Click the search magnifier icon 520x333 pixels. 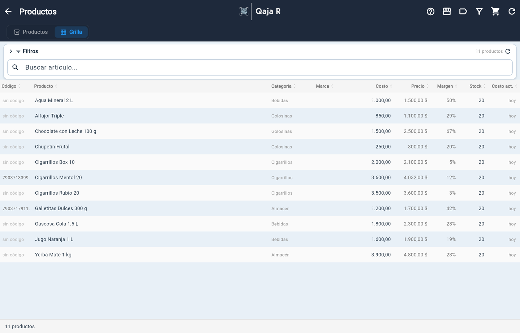(x=16, y=67)
